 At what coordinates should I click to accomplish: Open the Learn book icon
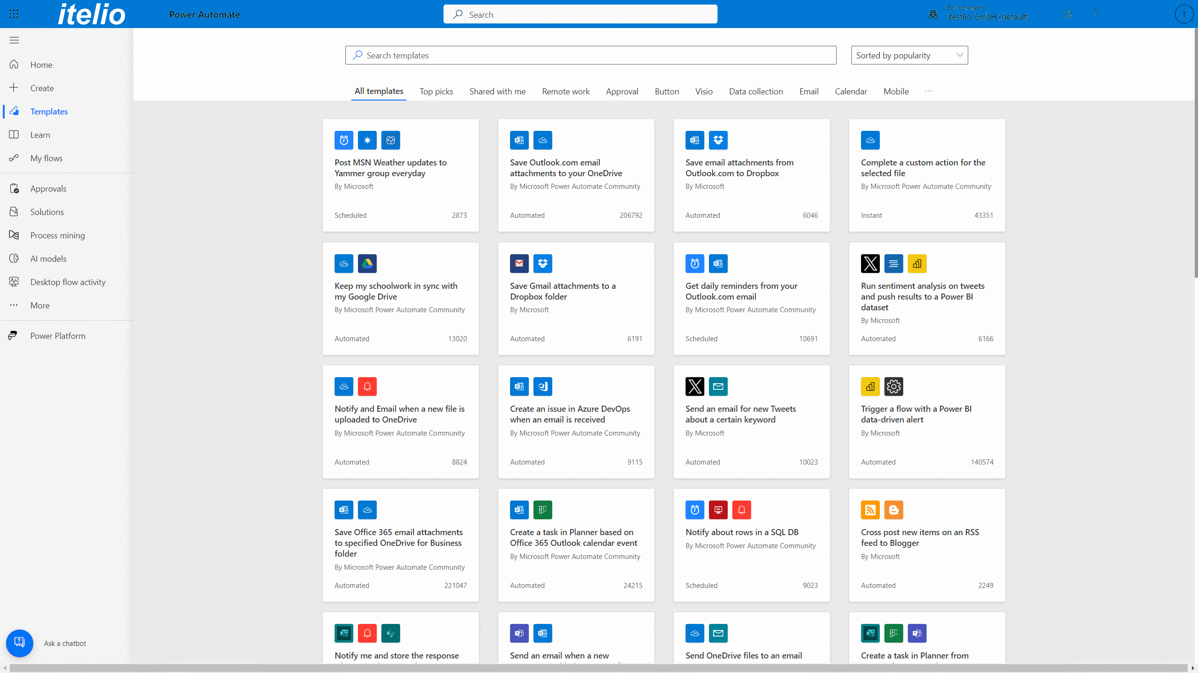tap(14, 135)
